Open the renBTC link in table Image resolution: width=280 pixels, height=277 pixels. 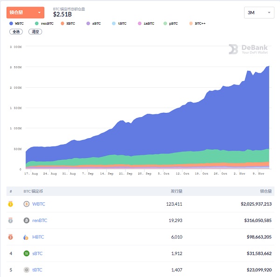coord(40,221)
